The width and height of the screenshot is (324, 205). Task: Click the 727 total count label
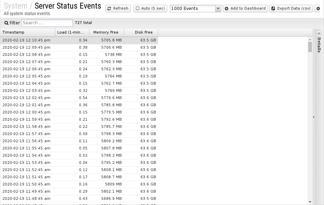pos(83,23)
